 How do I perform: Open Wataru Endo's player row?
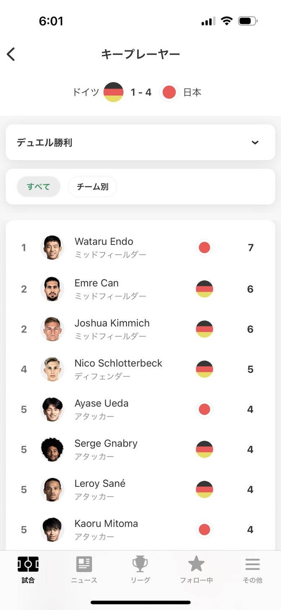140,248
